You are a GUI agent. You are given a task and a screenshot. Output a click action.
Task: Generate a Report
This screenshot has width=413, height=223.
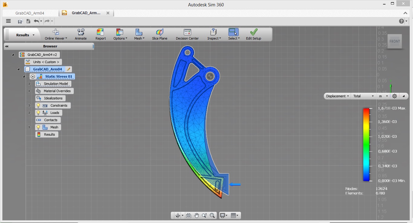tap(101, 34)
